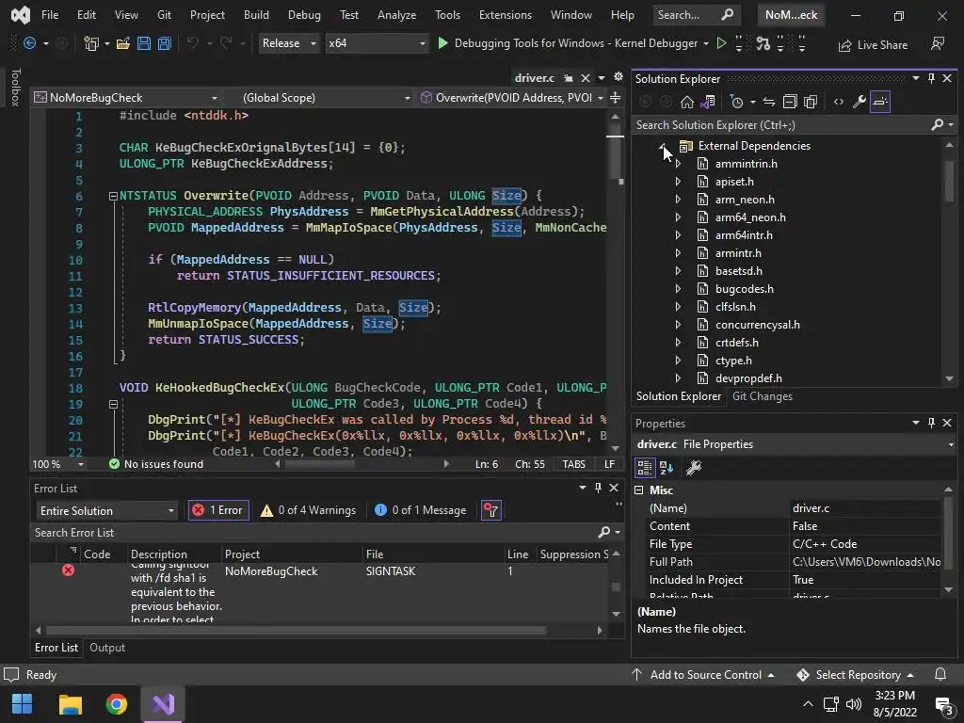Click Add to Source Control

click(702, 674)
